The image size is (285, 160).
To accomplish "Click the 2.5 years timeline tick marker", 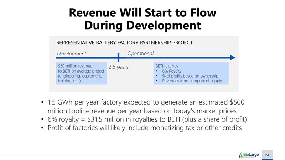I will [x=118, y=58].
